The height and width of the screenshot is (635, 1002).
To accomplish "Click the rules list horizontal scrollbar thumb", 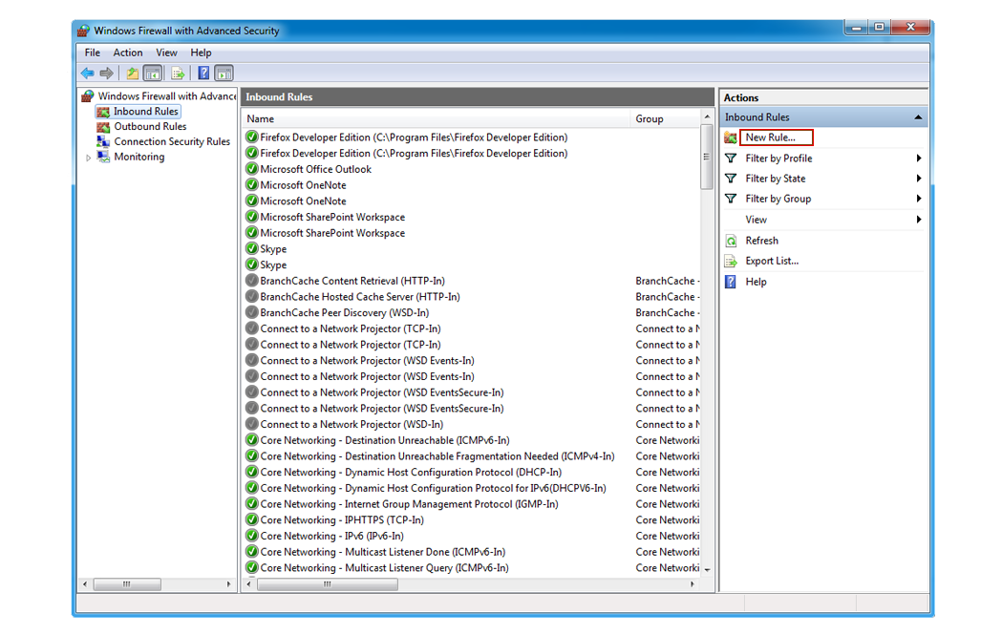I will click(x=328, y=584).
